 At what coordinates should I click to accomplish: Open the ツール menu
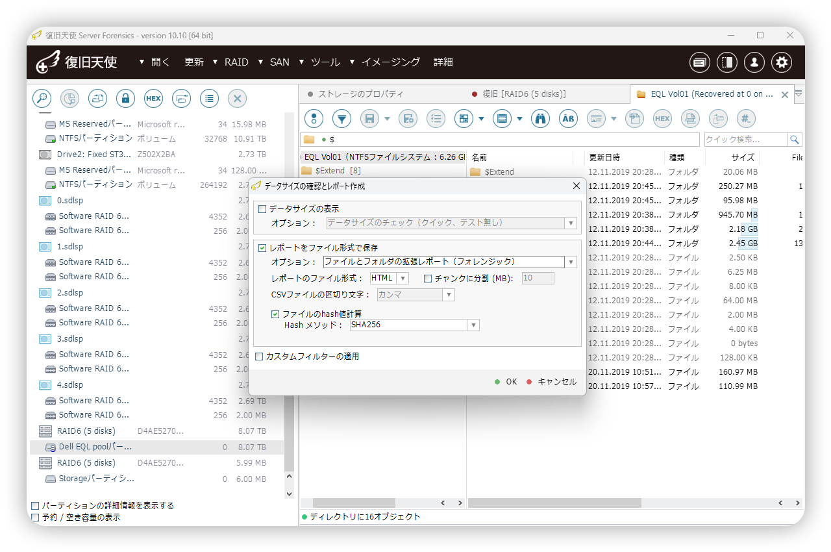tap(325, 62)
